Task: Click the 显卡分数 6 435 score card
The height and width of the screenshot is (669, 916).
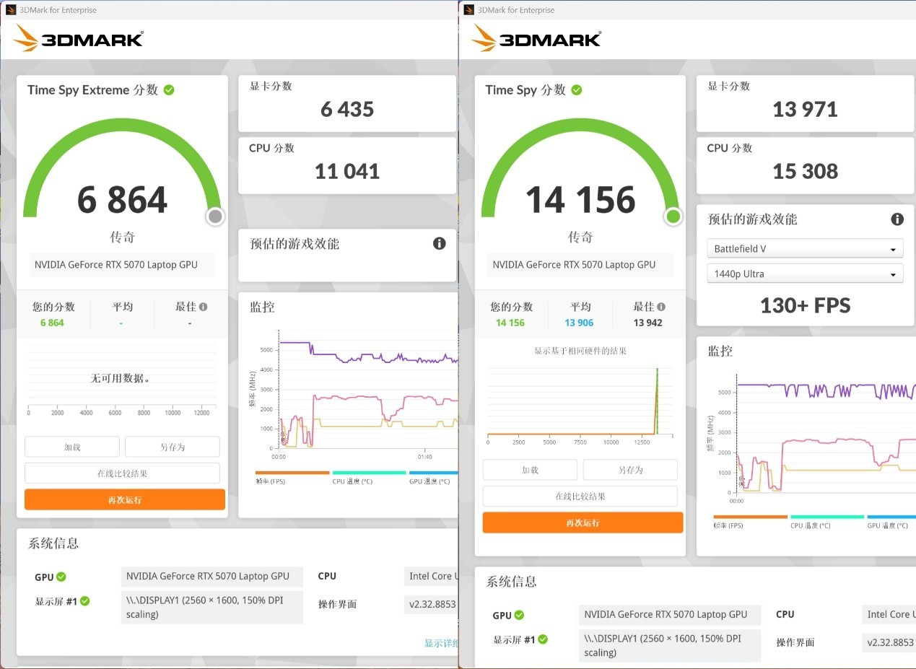Action: point(347,103)
